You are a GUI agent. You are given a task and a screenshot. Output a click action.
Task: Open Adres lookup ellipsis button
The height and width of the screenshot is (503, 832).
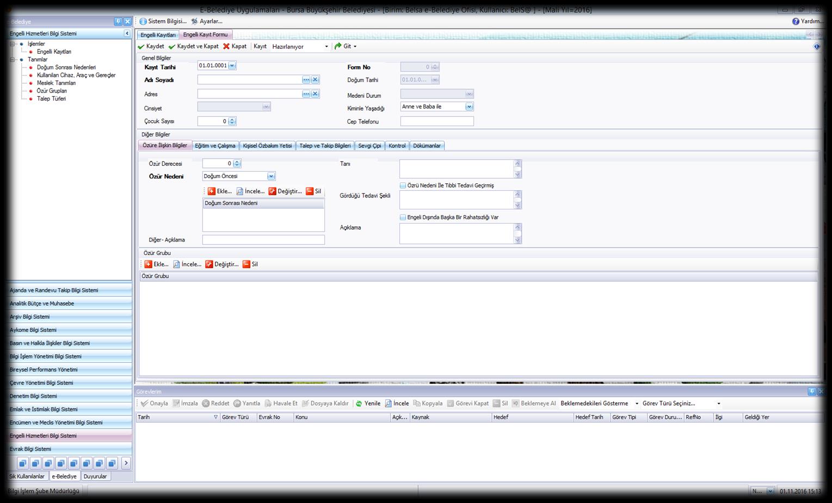tap(306, 94)
